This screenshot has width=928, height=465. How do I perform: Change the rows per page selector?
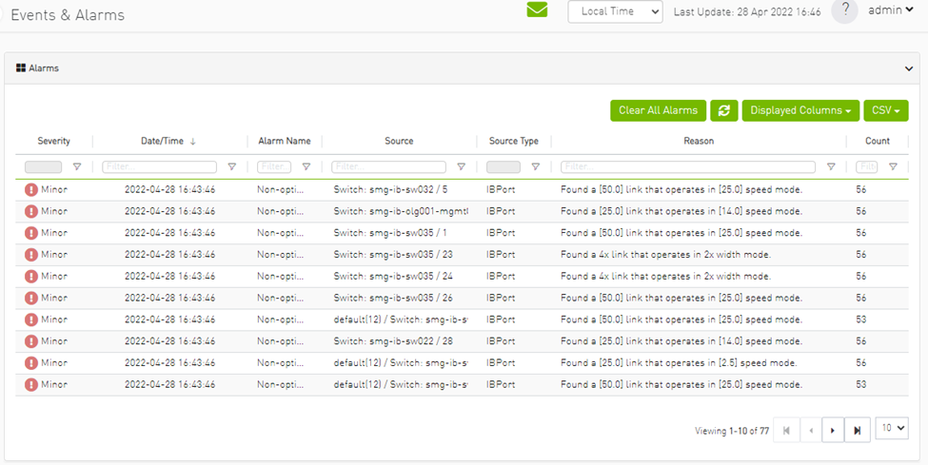tap(891, 429)
